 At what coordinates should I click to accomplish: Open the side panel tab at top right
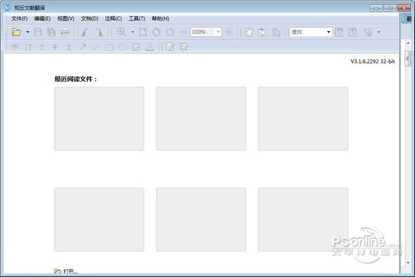point(408,19)
